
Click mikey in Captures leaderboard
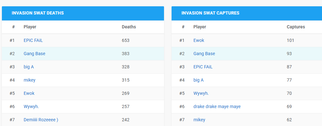tap(199, 120)
